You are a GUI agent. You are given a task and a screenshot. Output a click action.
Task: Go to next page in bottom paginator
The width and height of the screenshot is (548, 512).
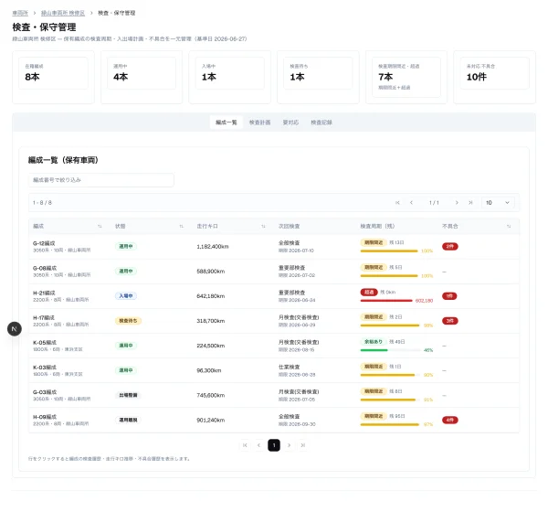(289, 445)
